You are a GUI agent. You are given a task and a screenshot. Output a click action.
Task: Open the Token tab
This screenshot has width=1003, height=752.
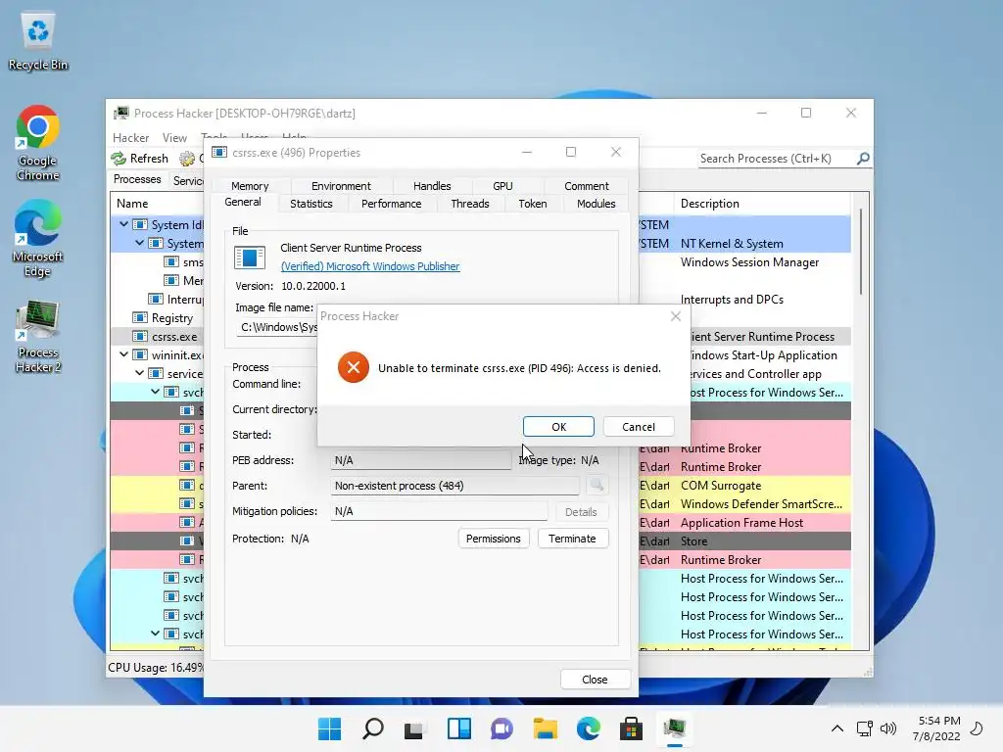click(x=532, y=204)
